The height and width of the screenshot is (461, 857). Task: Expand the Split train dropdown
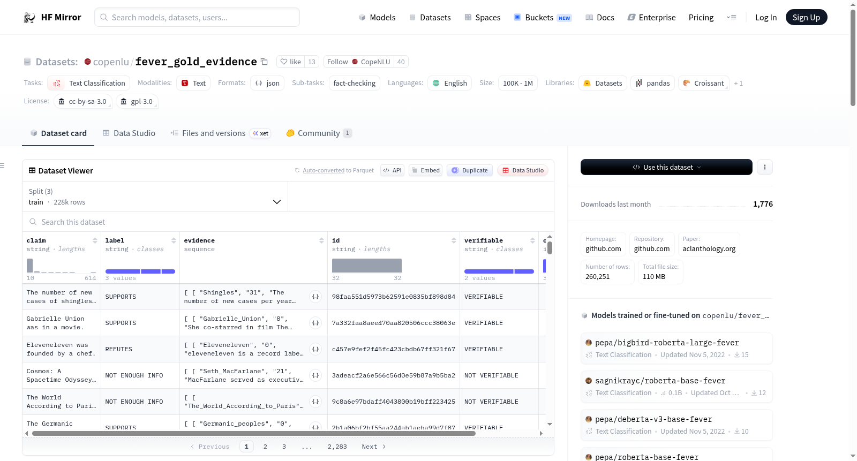pyautogui.click(x=155, y=197)
